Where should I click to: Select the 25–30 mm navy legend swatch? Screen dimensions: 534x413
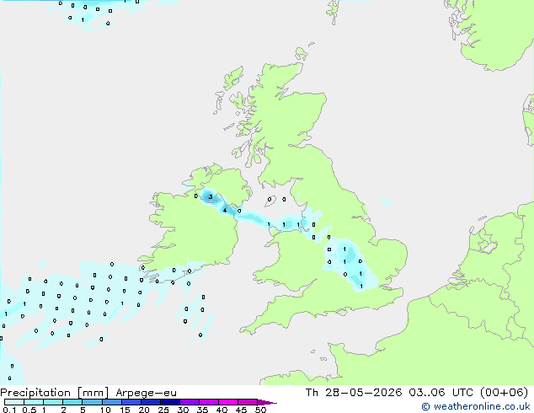pos(169,402)
